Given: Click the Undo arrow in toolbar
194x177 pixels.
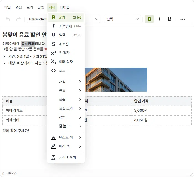Looking at the screenshot, I should 8,19.
